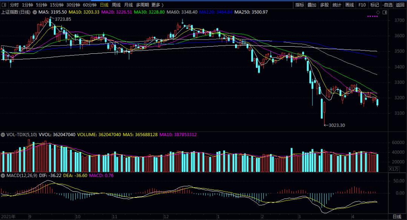Click the 标记 mark button
The image size is (407, 220).
tap(375, 5)
